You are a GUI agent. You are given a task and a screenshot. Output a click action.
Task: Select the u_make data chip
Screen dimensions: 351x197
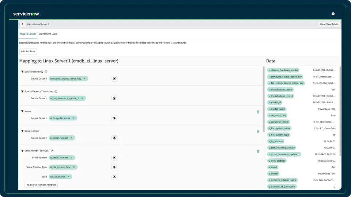pyautogui.click(x=273, y=167)
